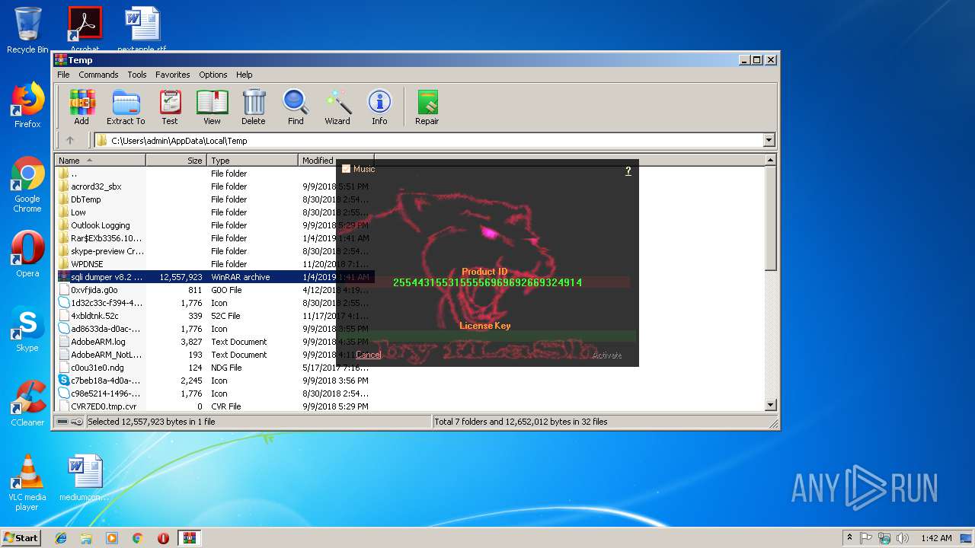The image size is (975, 548).
Task: Run the Test archive tool
Action: coord(170,107)
